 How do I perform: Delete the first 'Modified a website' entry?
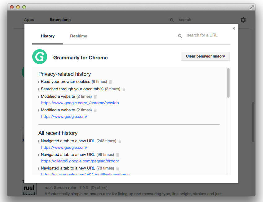coord(95,97)
